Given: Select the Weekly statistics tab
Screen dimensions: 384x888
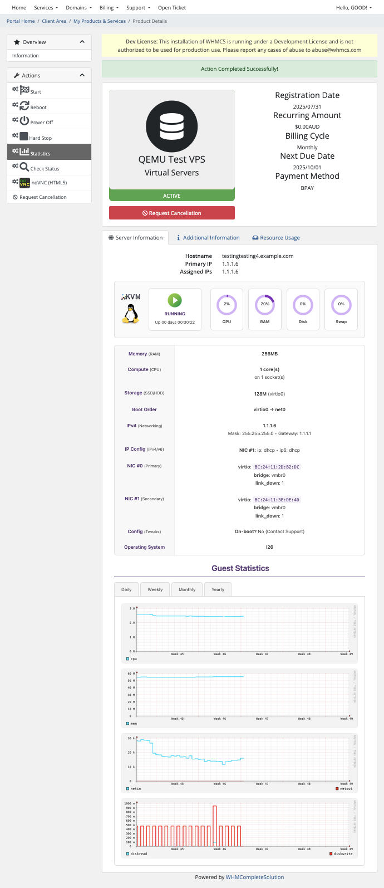Looking at the screenshot, I should coord(155,589).
